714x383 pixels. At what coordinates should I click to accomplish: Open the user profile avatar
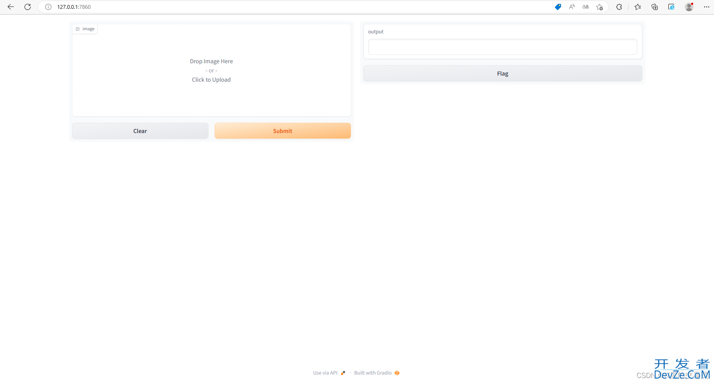pyautogui.click(x=689, y=7)
